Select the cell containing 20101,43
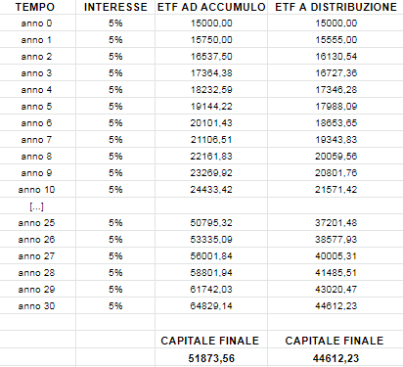The width and height of the screenshot is (403, 367). [211, 123]
